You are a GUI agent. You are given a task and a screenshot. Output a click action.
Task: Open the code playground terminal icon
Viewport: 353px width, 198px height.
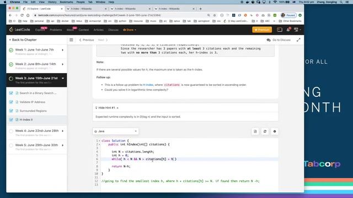click(280, 30)
